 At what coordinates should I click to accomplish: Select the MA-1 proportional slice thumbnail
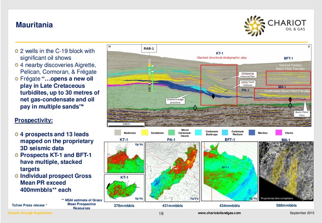(286, 171)
